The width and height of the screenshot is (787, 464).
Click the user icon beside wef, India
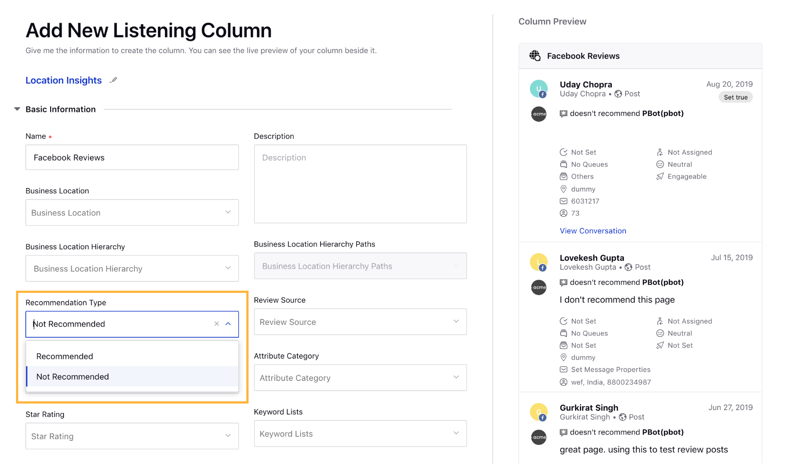[563, 382]
